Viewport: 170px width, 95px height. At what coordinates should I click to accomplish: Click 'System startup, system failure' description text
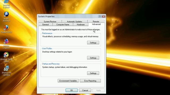tap(65, 67)
